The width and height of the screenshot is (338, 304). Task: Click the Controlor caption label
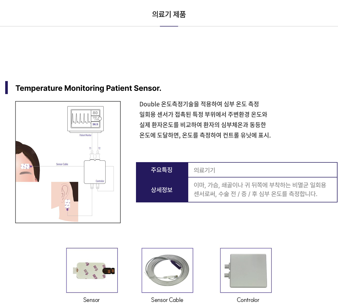pos(248,300)
